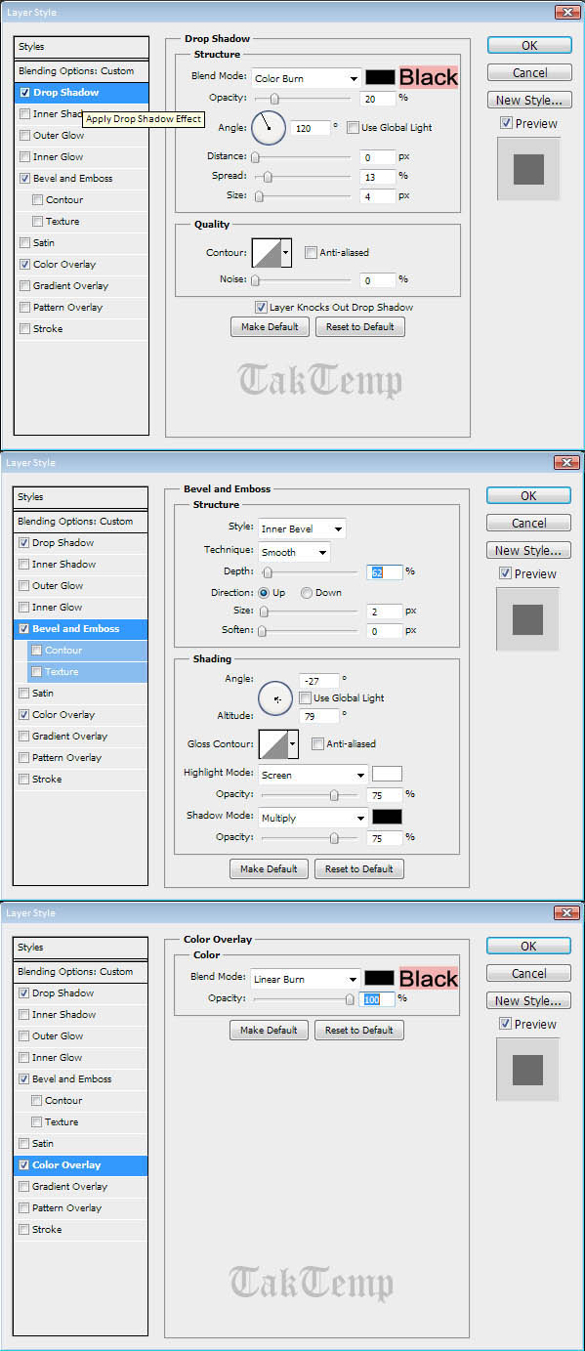Click the black swatch beside Linear Burn
585x1351 pixels.
tap(380, 978)
